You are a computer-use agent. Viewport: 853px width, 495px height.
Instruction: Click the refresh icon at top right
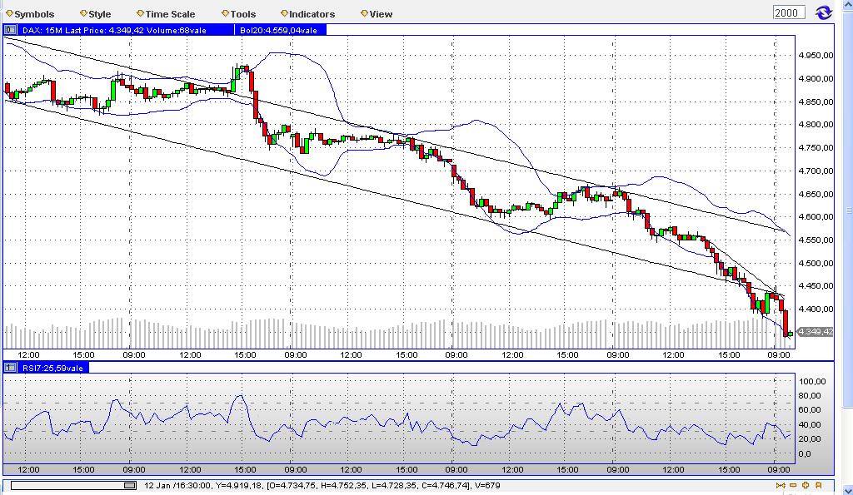pos(824,12)
